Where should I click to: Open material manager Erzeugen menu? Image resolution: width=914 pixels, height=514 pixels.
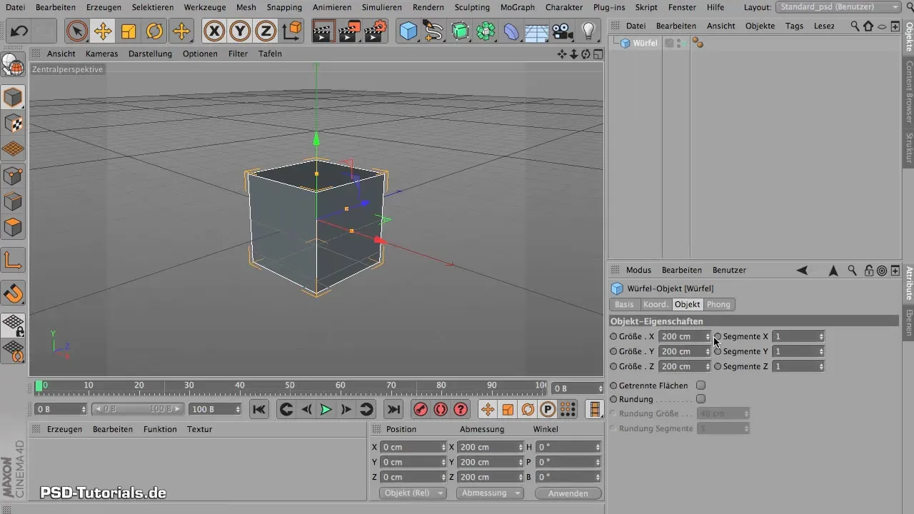(64, 429)
